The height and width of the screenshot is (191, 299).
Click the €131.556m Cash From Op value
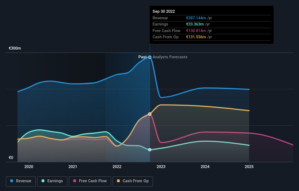click(x=196, y=37)
